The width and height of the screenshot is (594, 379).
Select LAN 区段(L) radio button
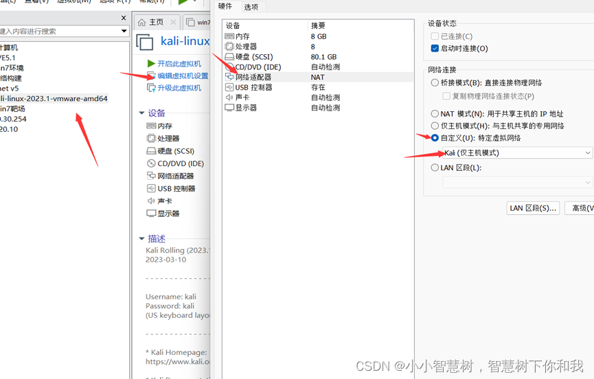[x=435, y=168]
